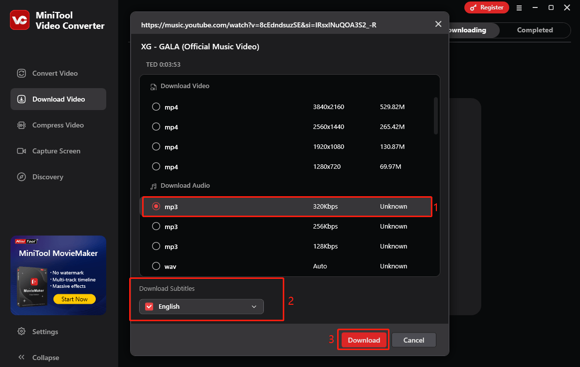Viewport: 580px width, 367px height.
Task: Collapse the sidebar via Collapse label
Action: [45, 358]
